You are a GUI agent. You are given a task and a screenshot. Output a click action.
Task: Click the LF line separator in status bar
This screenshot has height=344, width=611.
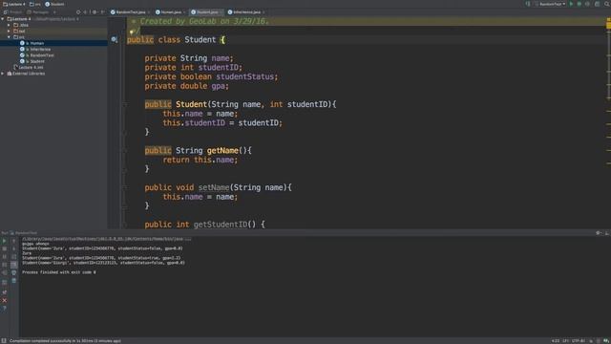point(565,341)
